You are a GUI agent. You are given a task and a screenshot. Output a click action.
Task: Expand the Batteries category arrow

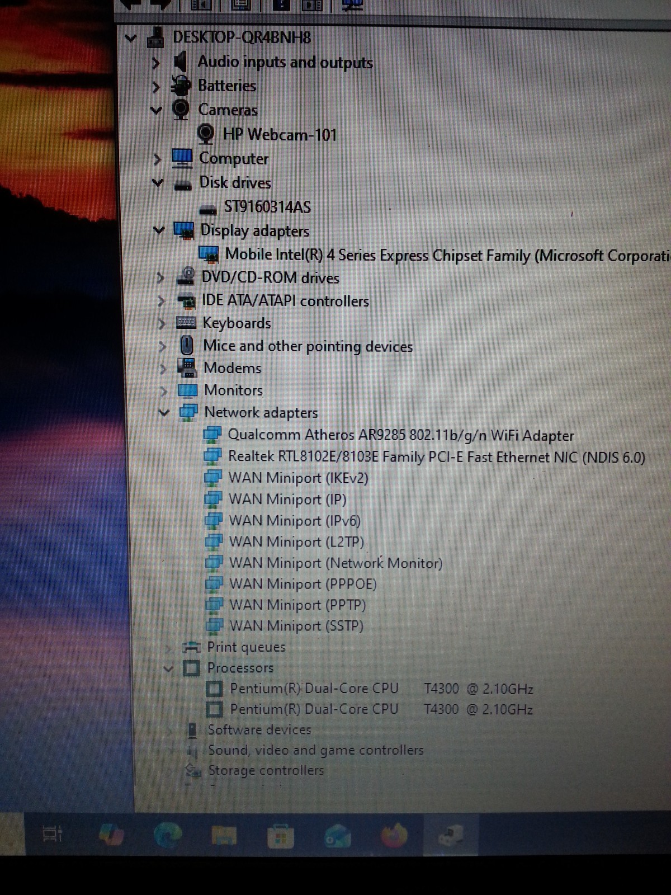coord(156,87)
